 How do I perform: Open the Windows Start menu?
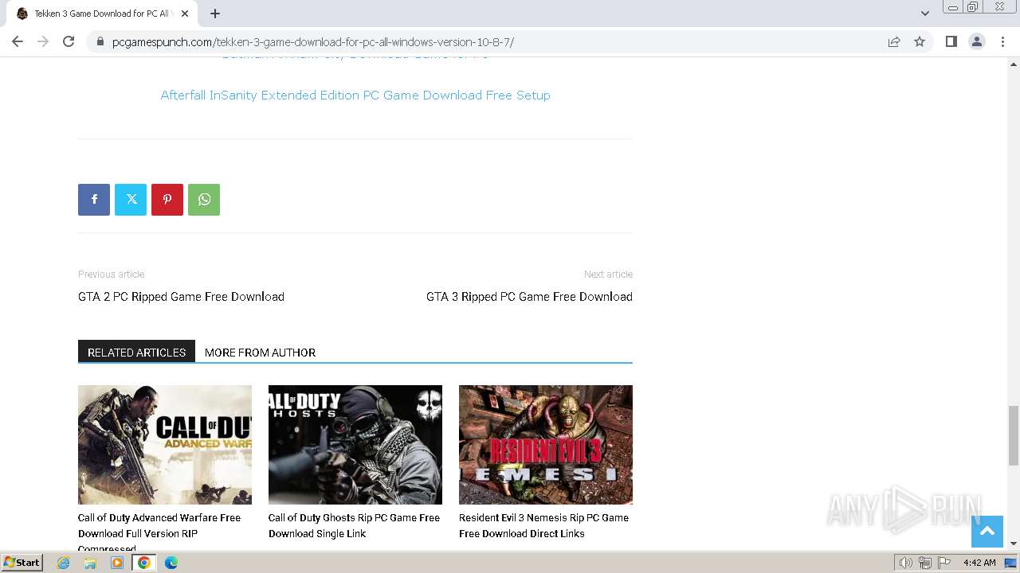point(22,562)
